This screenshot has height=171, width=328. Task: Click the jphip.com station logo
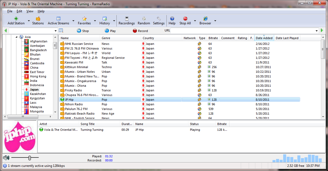pos(19,136)
